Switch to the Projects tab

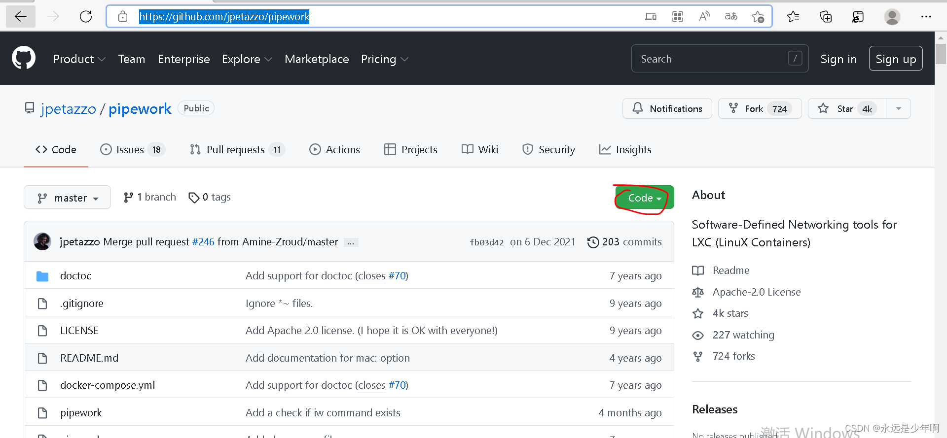[411, 149]
